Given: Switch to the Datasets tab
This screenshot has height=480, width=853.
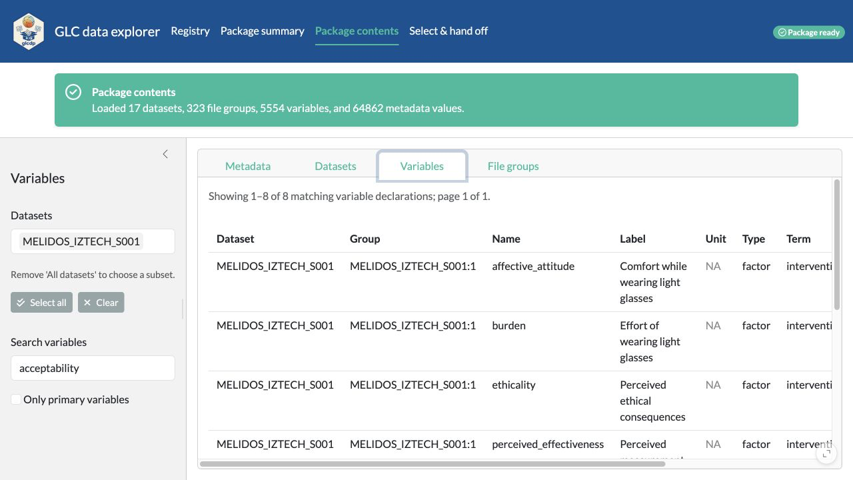Looking at the screenshot, I should pyautogui.click(x=335, y=166).
